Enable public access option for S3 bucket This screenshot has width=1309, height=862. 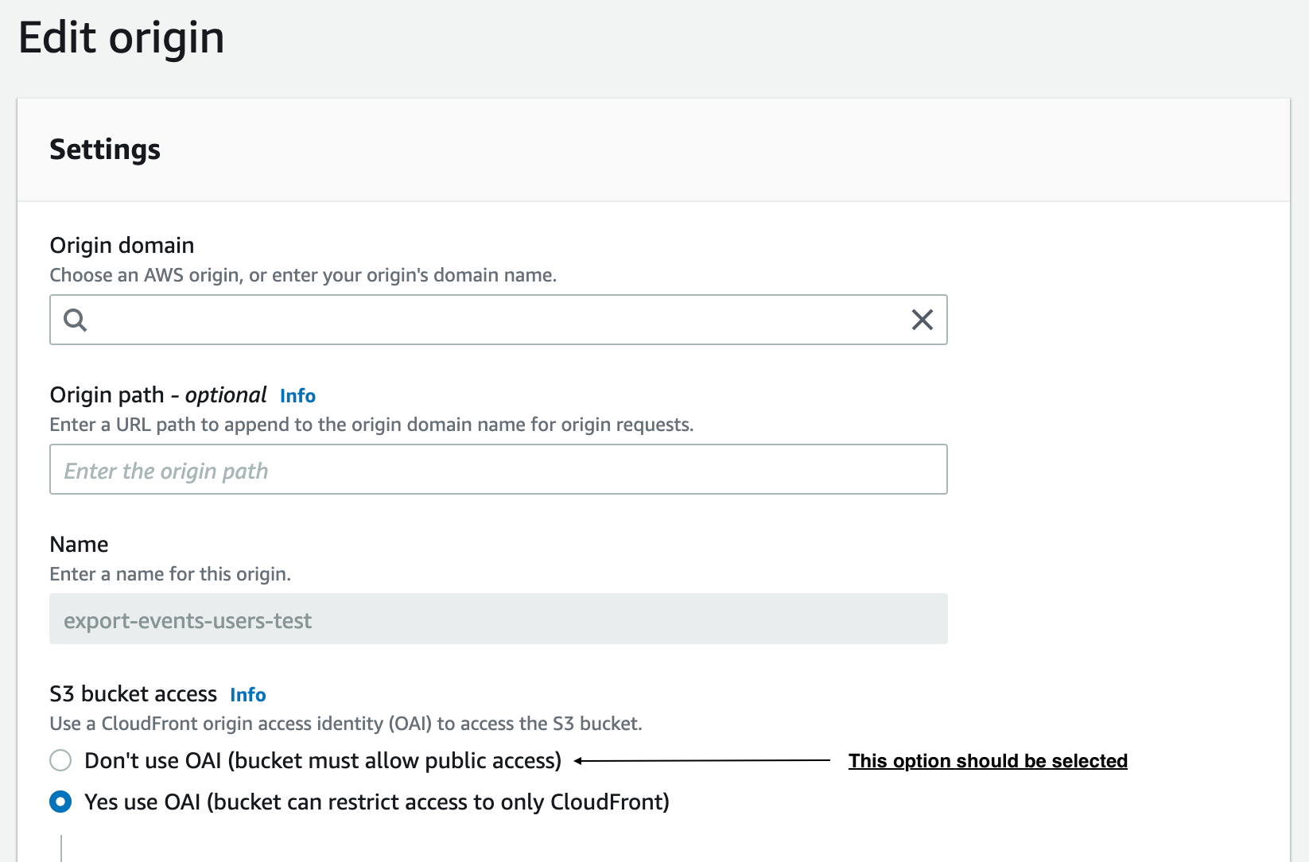point(60,760)
